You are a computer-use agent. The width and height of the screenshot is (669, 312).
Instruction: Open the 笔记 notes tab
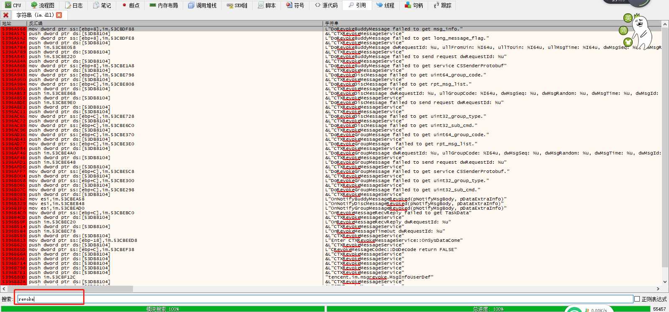[102, 5]
